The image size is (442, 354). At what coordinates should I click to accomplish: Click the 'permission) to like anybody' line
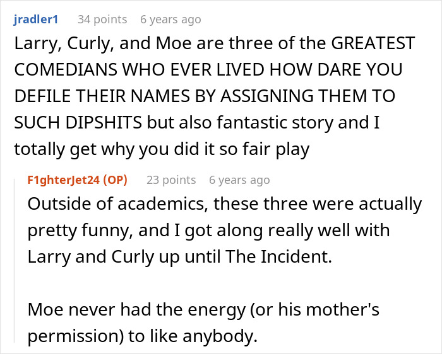click(143, 336)
